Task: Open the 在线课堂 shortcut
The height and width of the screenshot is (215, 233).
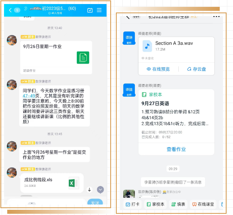Action: click(203, 204)
